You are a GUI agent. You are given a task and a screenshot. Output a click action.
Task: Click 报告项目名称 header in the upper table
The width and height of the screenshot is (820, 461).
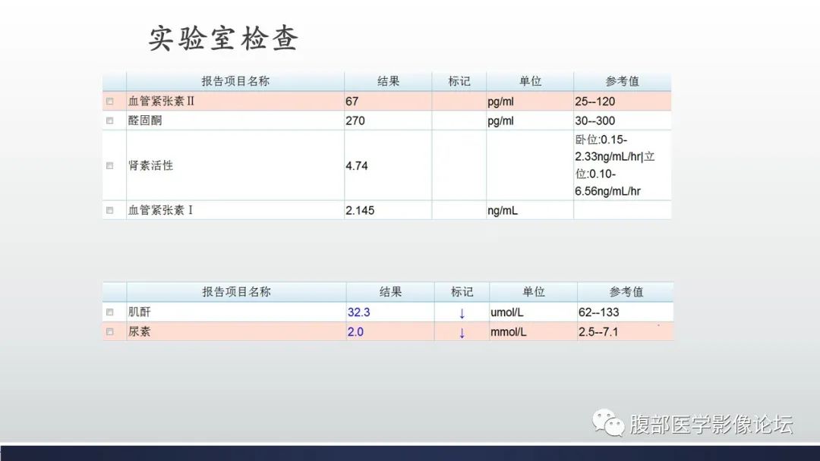pyautogui.click(x=235, y=81)
